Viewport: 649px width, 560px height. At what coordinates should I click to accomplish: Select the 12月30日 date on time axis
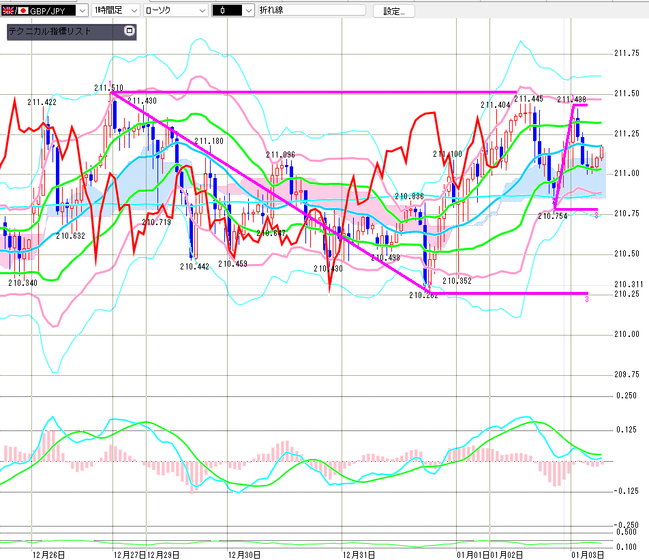tap(244, 555)
